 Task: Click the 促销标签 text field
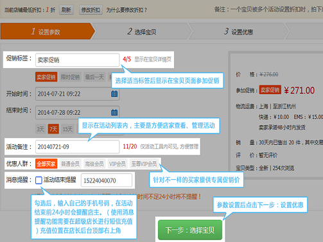pyautogui.click(x=77, y=60)
